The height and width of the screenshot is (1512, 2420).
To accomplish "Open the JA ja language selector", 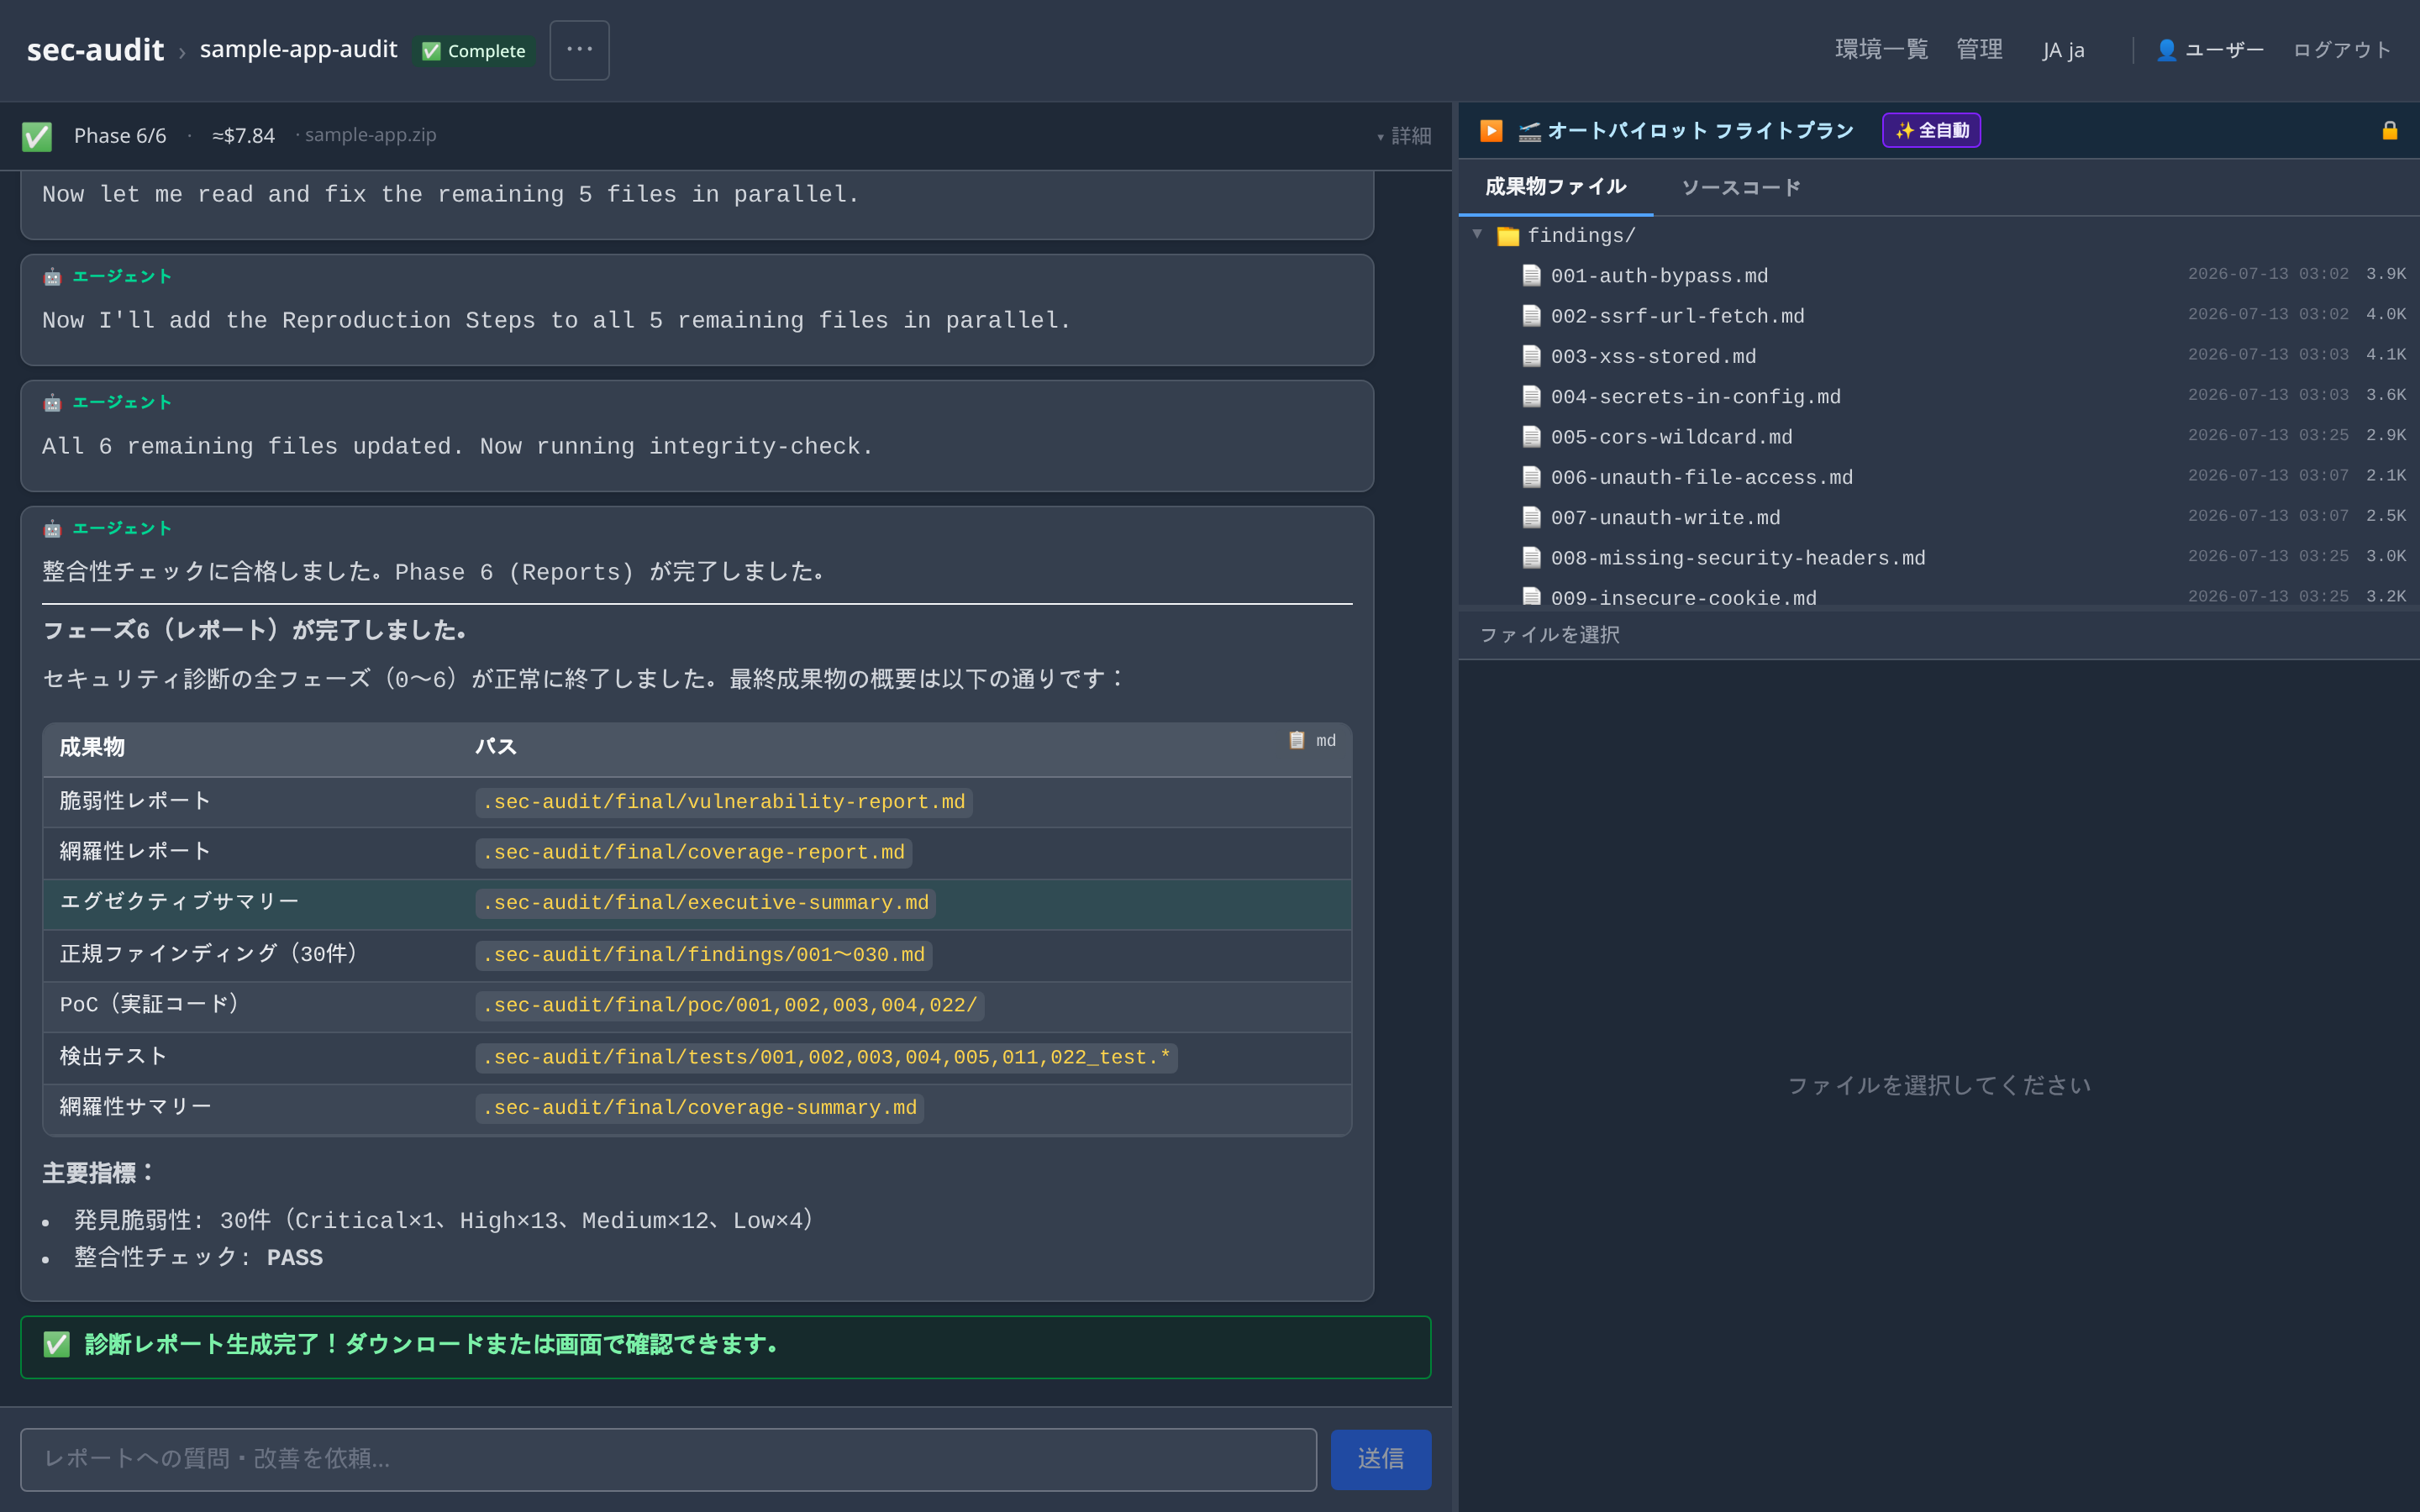I will pyautogui.click(x=2063, y=50).
